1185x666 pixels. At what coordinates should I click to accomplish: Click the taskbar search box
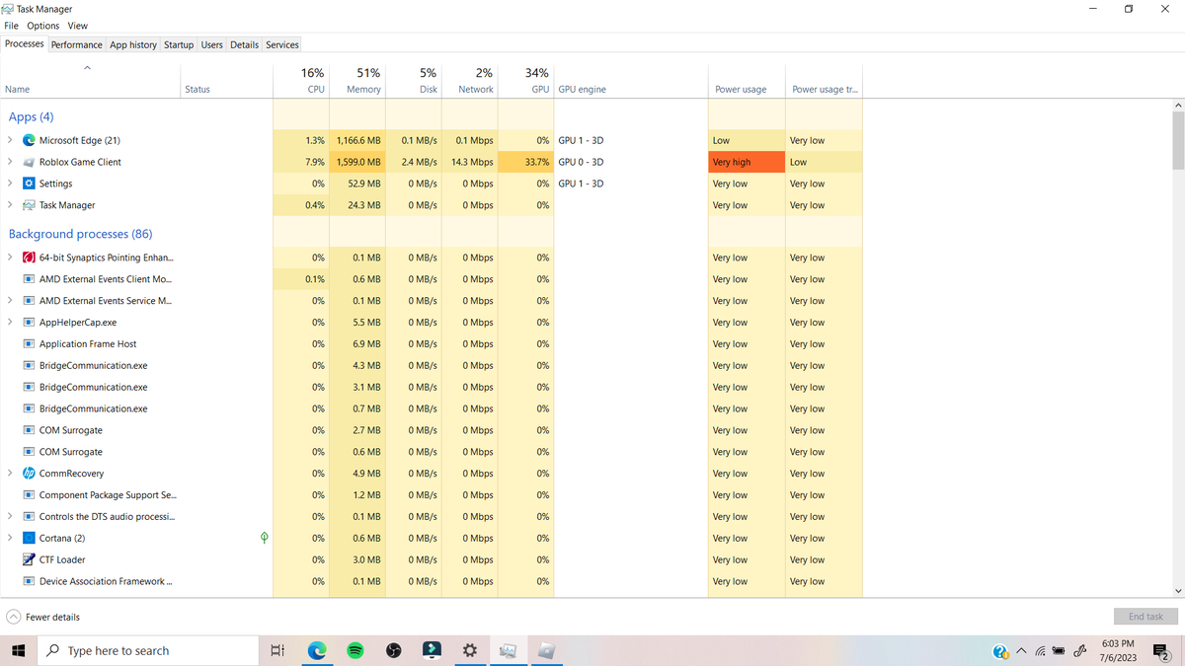[x=148, y=650]
